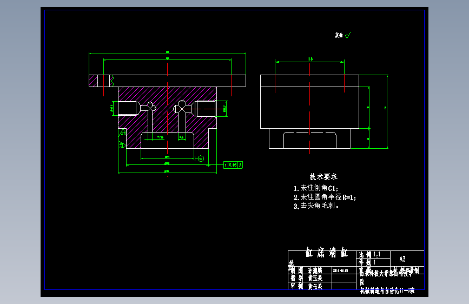Viewport: 469px width, 304px height.
Task: Click the 1:1 scale value in the title block
Action: point(377,255)
